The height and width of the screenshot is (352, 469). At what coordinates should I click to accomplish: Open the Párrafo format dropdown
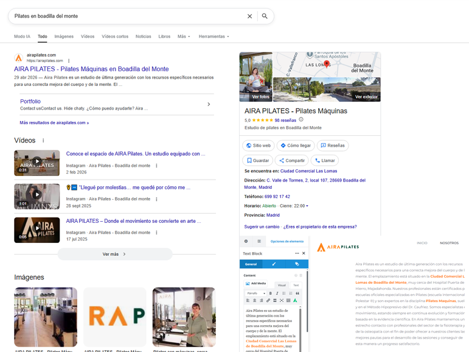(x=255, y=294)
